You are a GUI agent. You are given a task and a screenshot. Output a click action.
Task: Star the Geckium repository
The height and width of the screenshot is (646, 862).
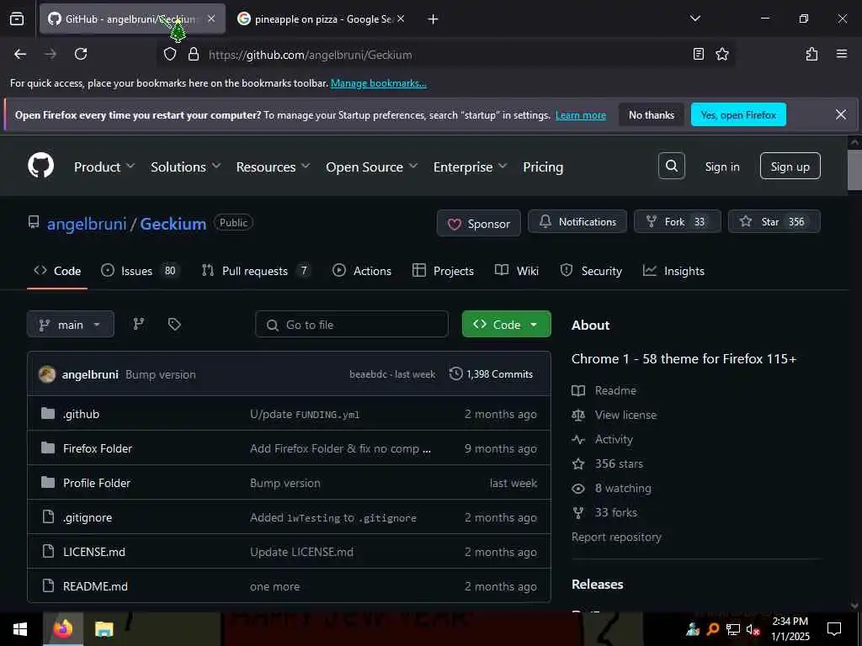(774, 221)
